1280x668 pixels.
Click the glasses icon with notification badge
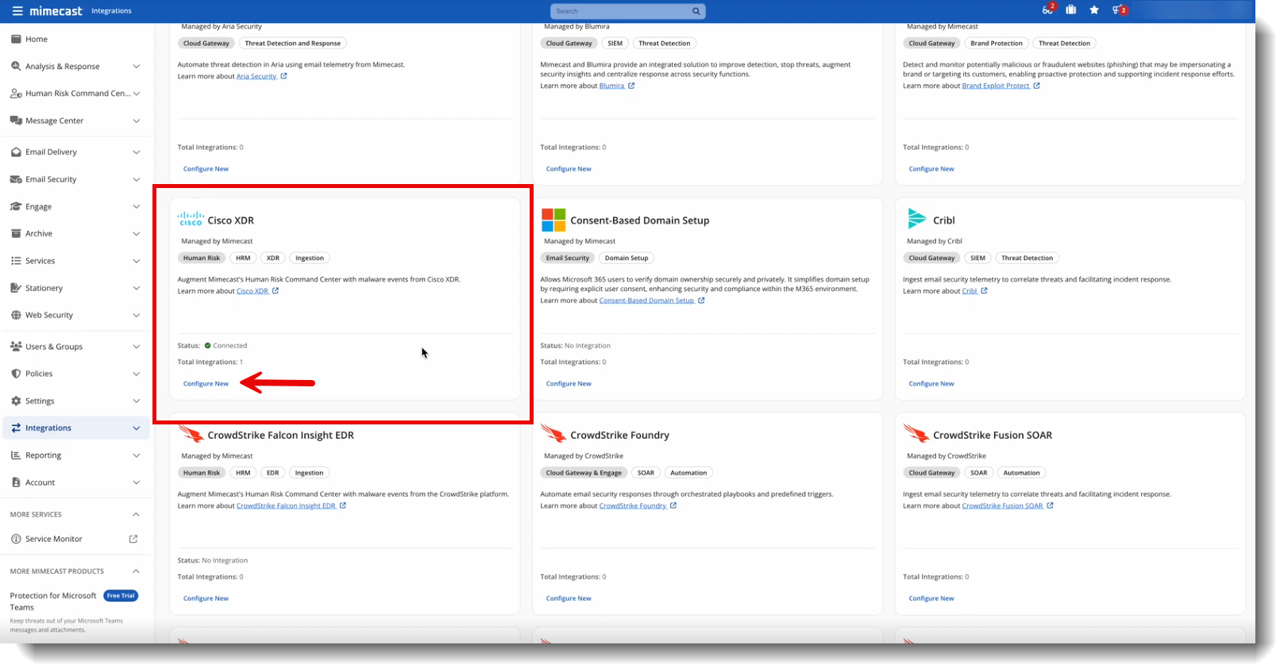pos(1047,10)
